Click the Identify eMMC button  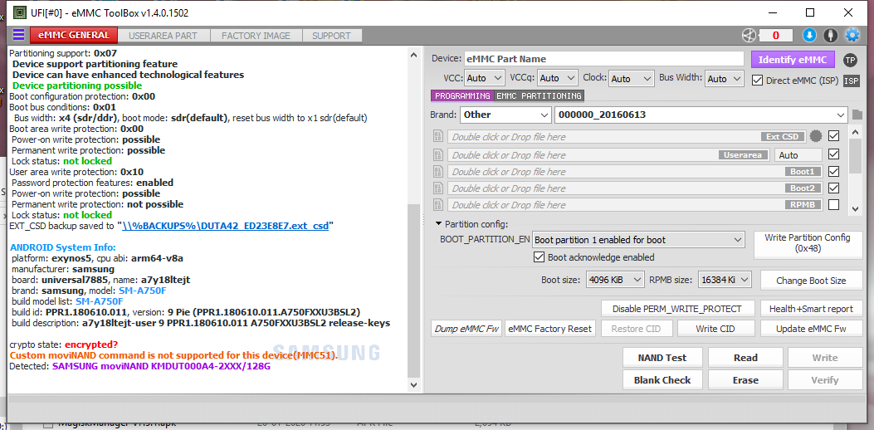click(793, 60)
